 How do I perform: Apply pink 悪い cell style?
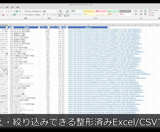click(101, 11)
